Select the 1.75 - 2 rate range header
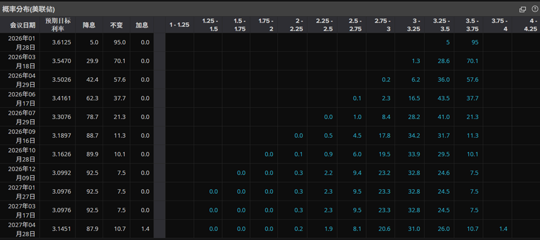This screenshot has width=540, height=240. (266, 25)
